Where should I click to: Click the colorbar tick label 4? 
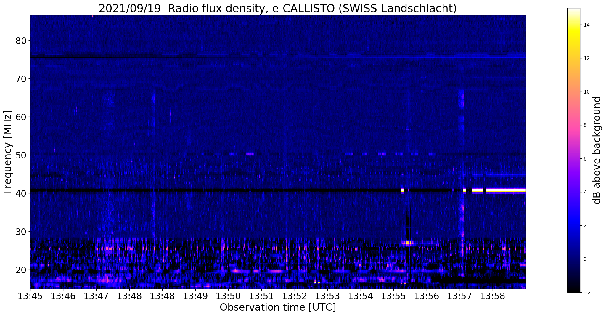584,192
